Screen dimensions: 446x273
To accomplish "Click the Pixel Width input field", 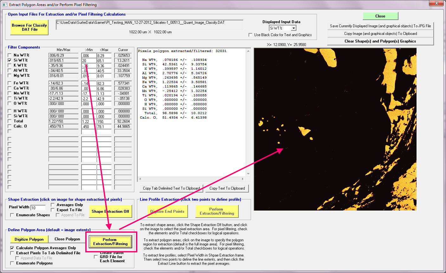I will click(38, 208).
